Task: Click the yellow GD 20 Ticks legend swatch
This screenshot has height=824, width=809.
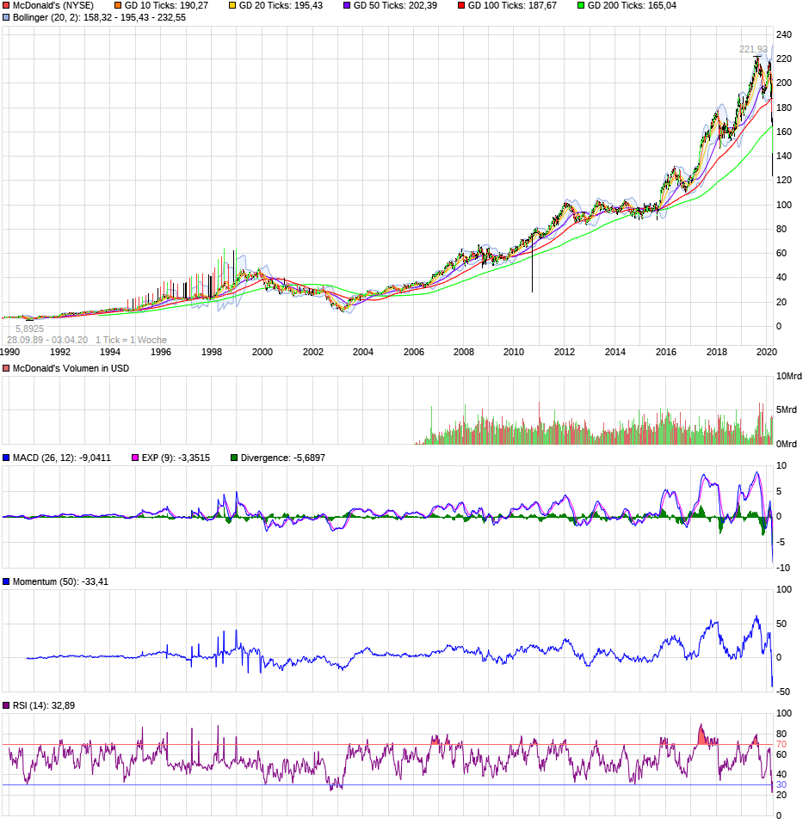Action: pyautogui.click(x=232, y=6)
